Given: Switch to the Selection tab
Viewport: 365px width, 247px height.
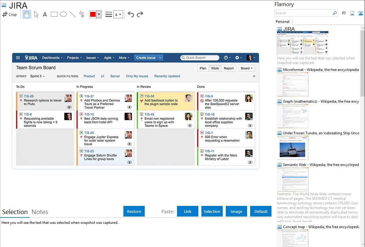Looking at the screenshot, I should point(15,212).
